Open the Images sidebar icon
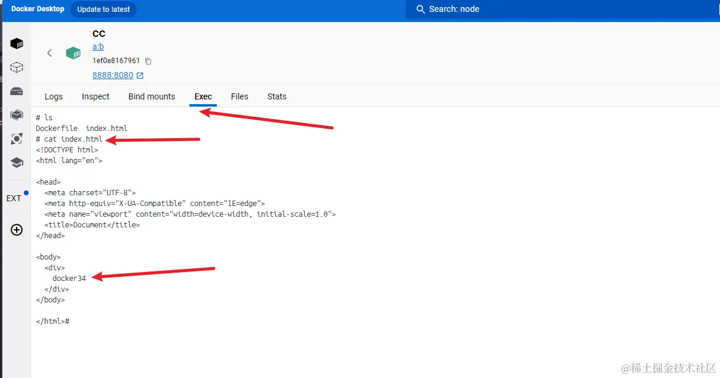Viewport: 720px width, 378px height. (17, 67)
